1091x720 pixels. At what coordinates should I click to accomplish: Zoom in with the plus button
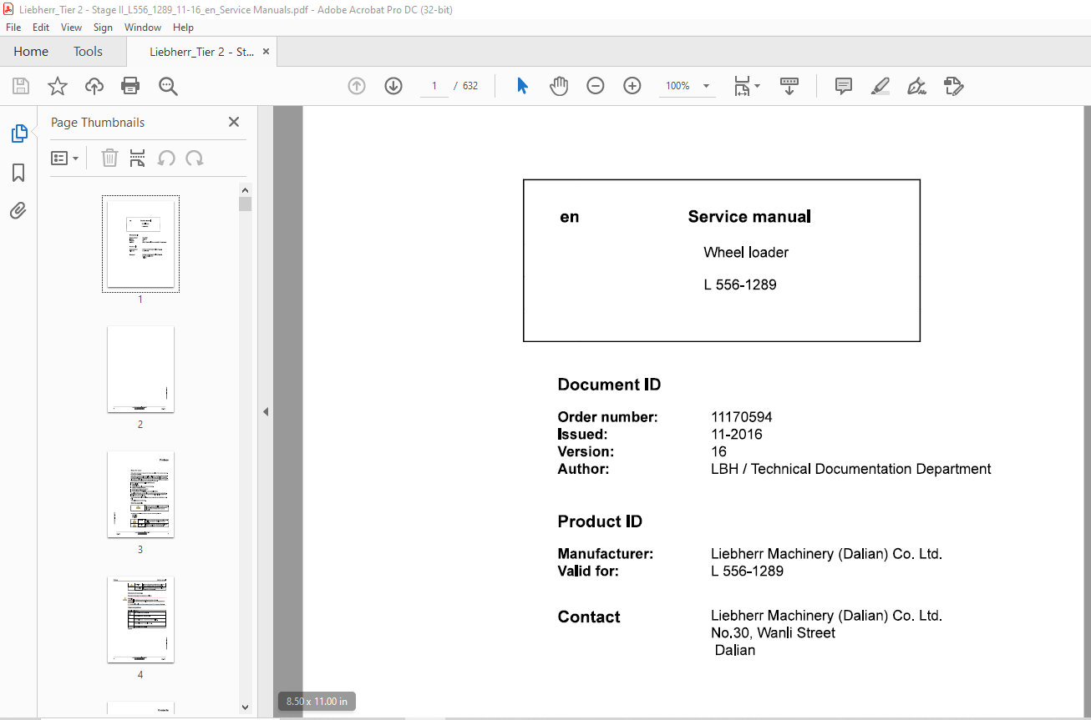pyautogui.click(x=632, y=86)
